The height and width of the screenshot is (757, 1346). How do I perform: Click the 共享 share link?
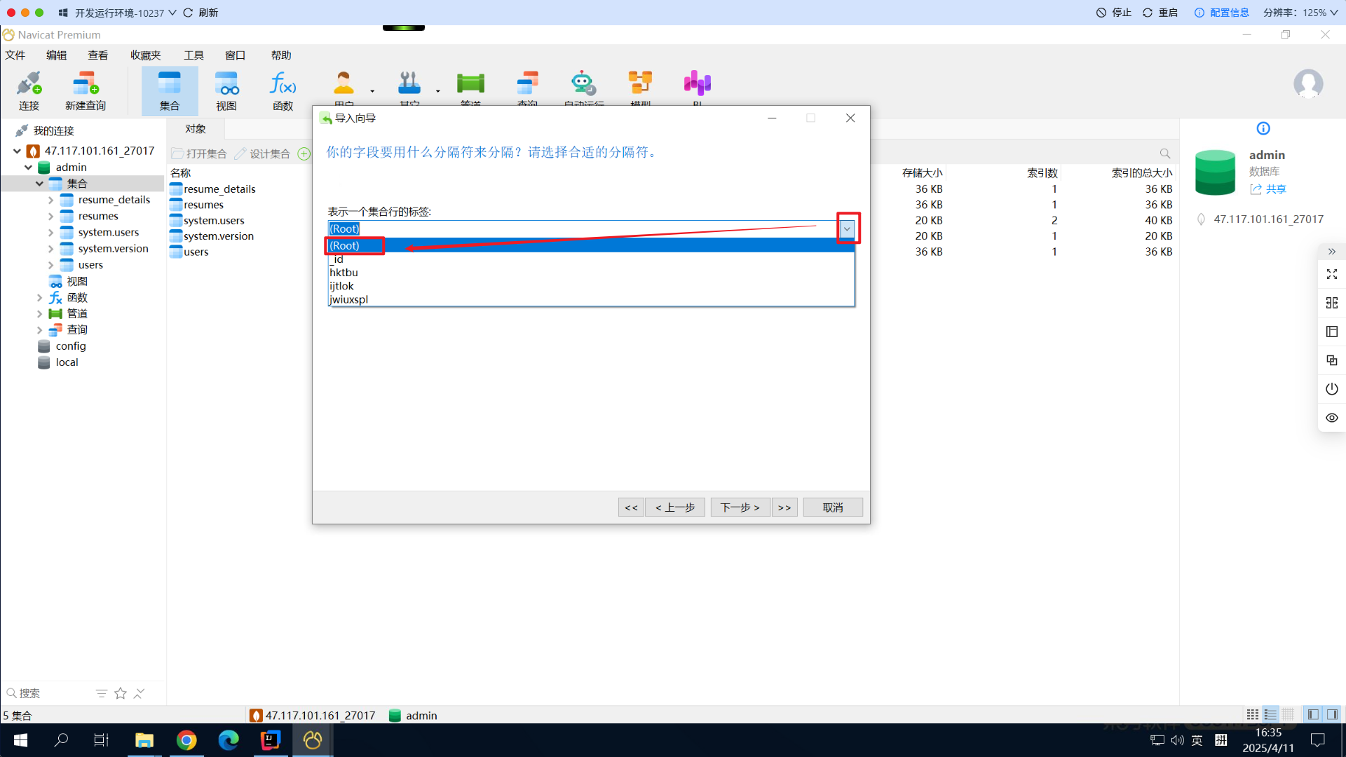tap(1268, 189)
